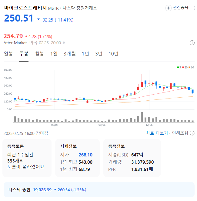Screen dimensions: 197x201
Task: Click 관심종목 watchlist button label
Action: click(181, 8)
